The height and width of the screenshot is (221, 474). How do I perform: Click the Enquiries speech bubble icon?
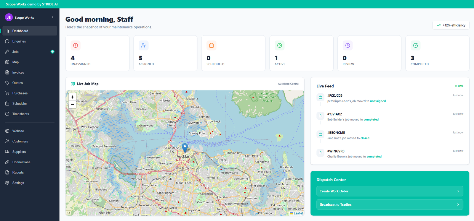(x=7, y=41)
